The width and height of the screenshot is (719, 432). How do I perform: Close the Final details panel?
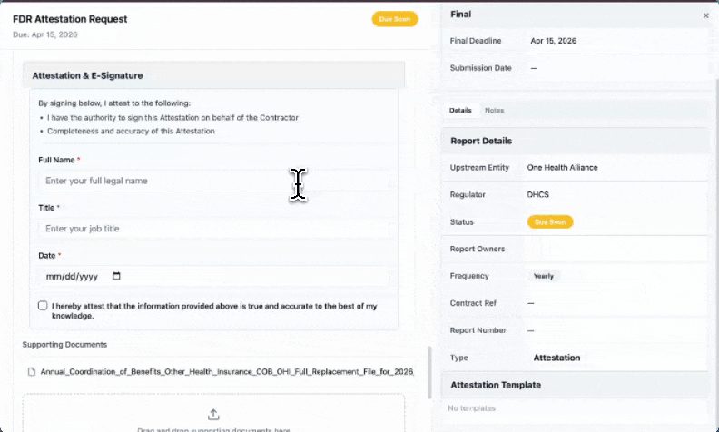point(705,15)
